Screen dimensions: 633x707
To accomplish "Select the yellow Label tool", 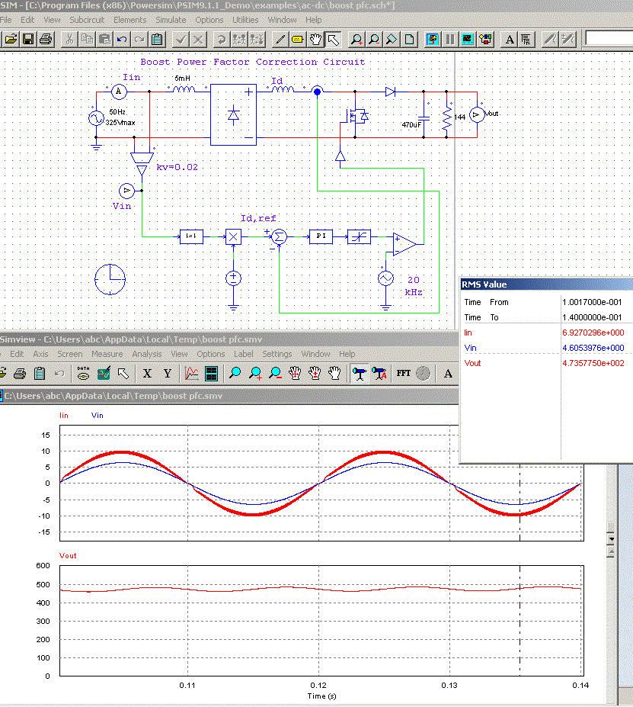I will [297, 40].
